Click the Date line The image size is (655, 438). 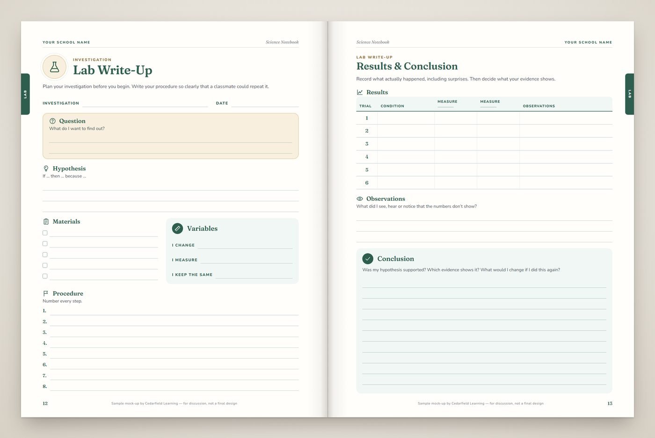pyautogui.click(x=265, y=103)
